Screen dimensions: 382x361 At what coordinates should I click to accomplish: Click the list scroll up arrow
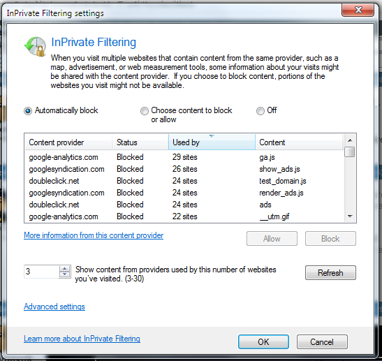point(350,140)
